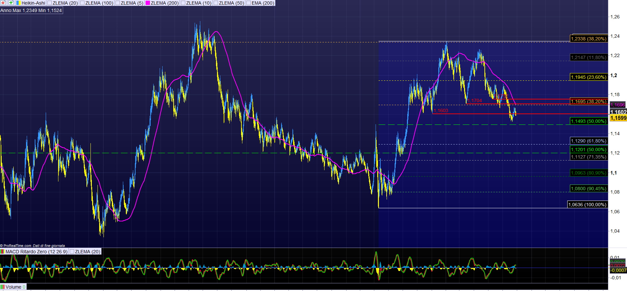Viewport: 627px width, 291px height.
Task: Click the green up-arrow icon at top left
Action: [11, 3]
